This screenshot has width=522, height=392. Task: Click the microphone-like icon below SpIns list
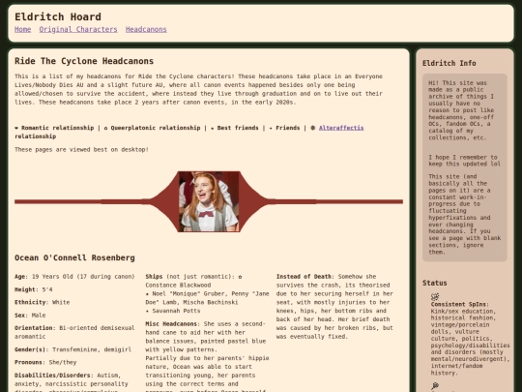[435, 386]
